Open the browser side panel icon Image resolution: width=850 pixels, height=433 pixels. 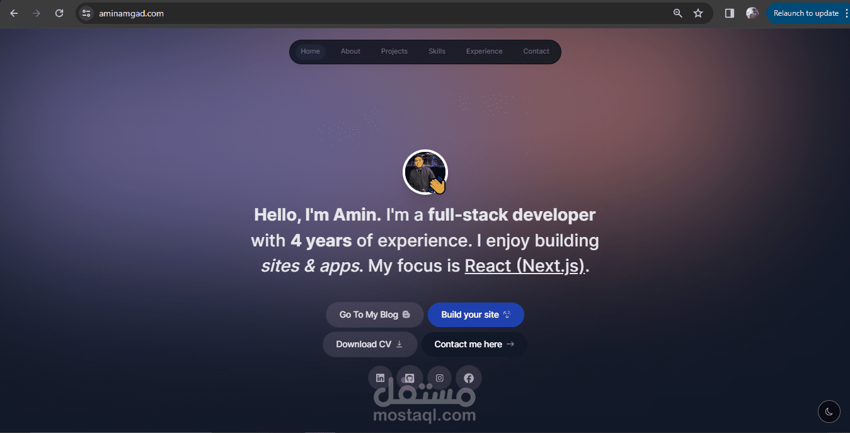coord(728,13)
